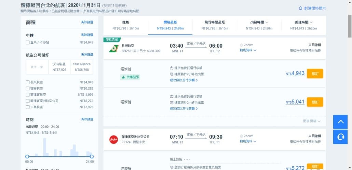Open the arrival time sort dropdown

(303, 25)
